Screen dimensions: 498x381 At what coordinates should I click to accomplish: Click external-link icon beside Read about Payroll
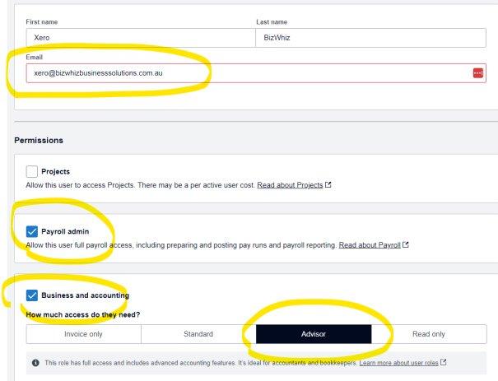[x=406, y=245]
